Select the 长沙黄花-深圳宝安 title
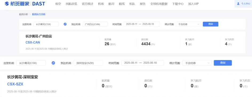Image resolution: width=252 pixels, height=97 pixels. pos(22,77)
